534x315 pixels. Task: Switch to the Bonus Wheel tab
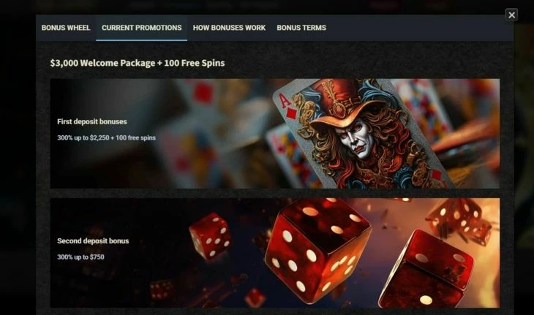pos(66,28)
